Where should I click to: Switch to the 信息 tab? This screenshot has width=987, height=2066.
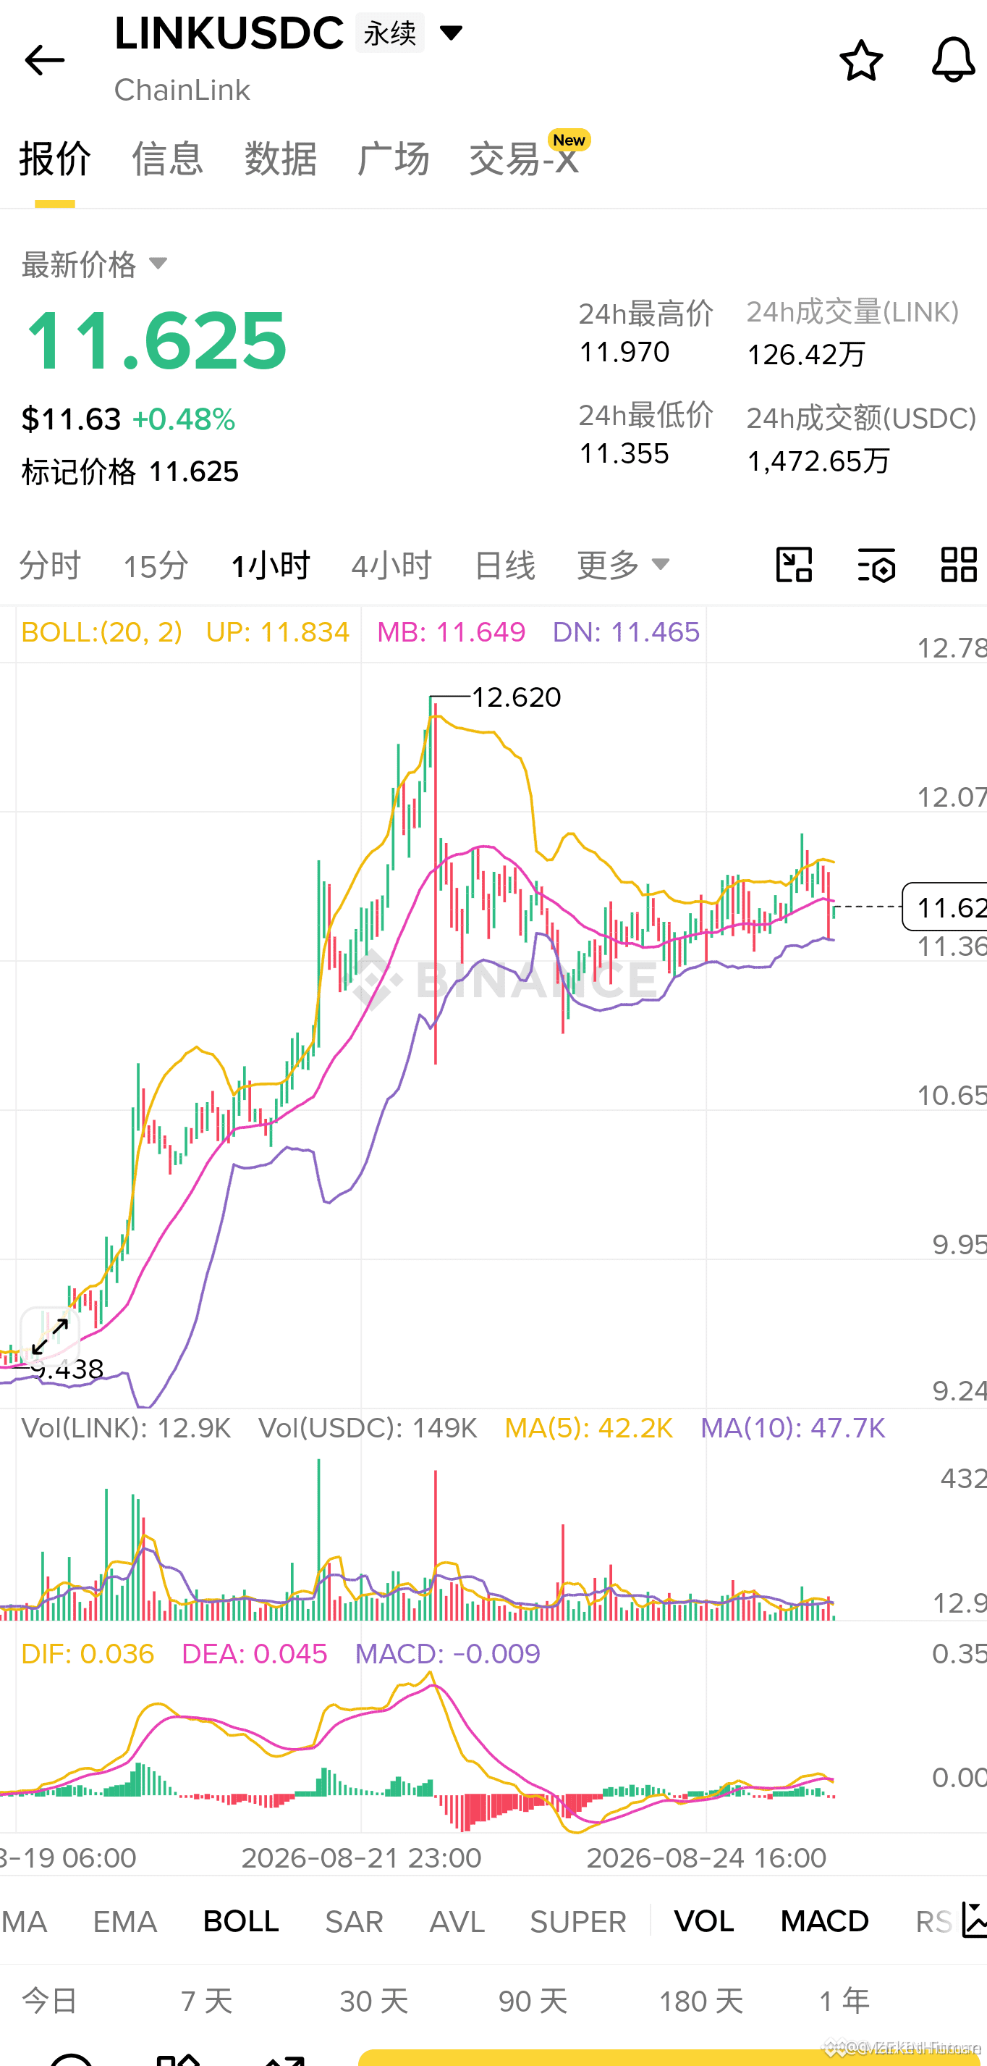pyautogui.click(x=167, y=158)
